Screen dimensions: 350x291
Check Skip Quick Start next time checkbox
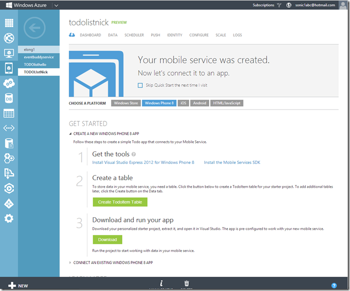(140, 85)
